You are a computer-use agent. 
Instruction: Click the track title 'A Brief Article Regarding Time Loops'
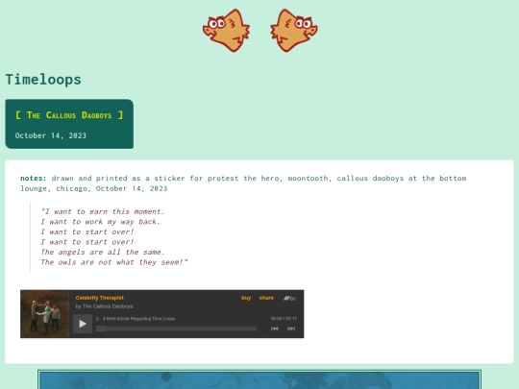tap(139, 319)
